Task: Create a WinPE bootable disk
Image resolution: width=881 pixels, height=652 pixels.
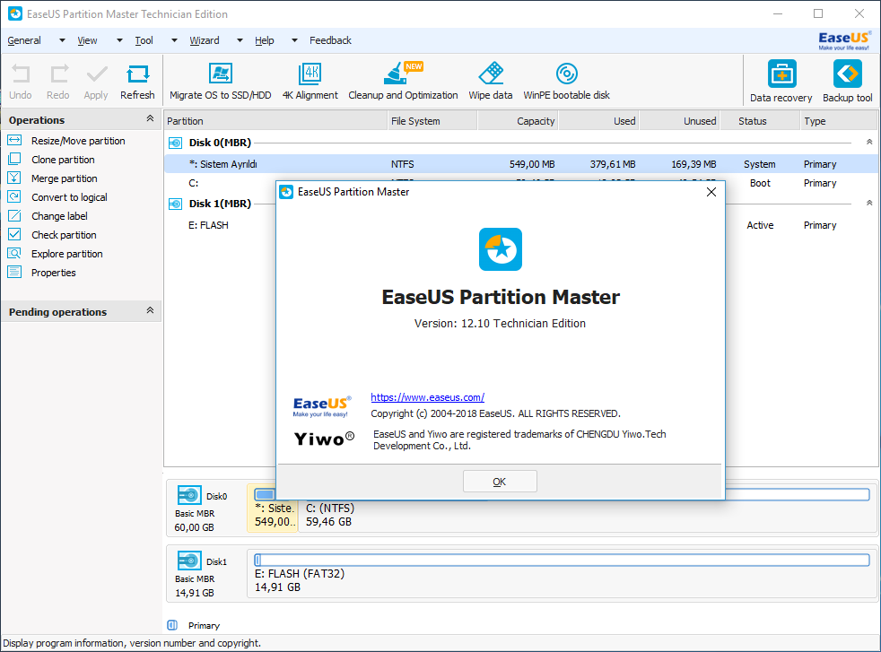Action: click(566, 82)
